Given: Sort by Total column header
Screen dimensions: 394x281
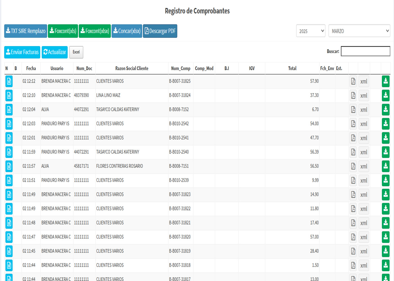Looking at the screenshot, I should pyautogui.click(x=292, y=69).
